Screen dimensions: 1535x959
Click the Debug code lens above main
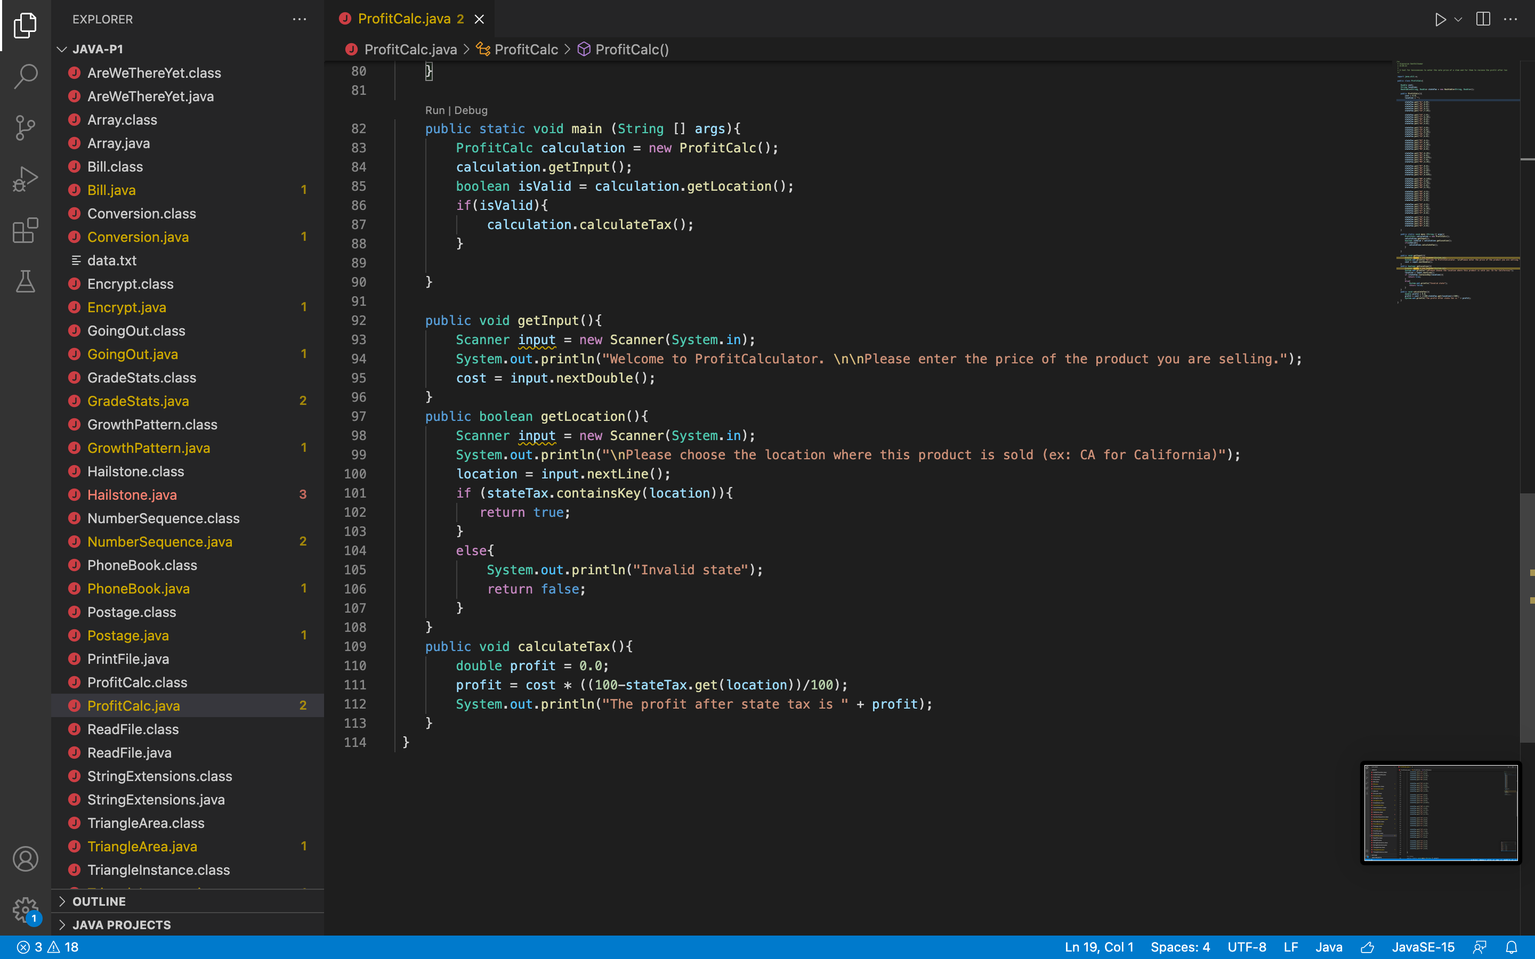(471, 110)
